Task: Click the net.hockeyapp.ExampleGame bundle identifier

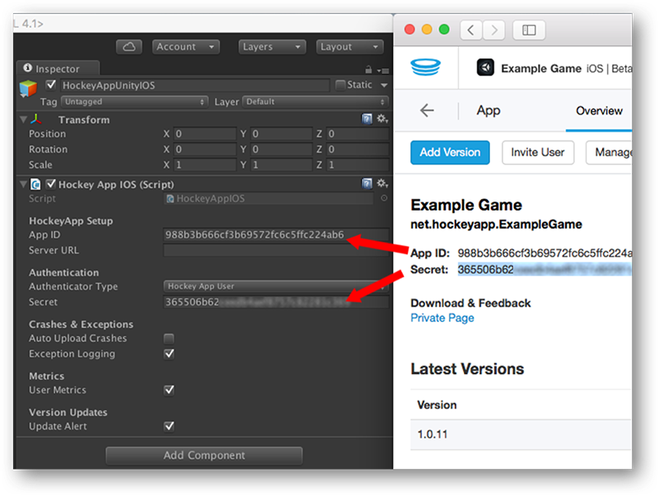Action: pyautogui.click(x=497, y=225)
